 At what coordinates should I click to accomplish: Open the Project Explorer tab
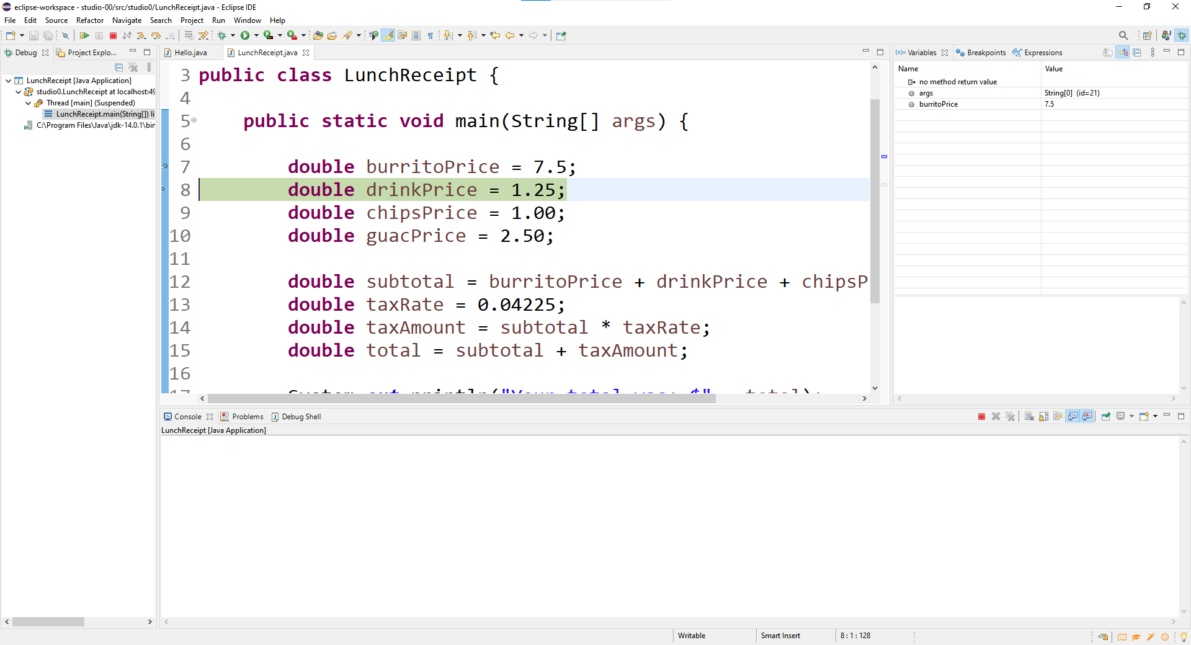click(x=86, y=53)
